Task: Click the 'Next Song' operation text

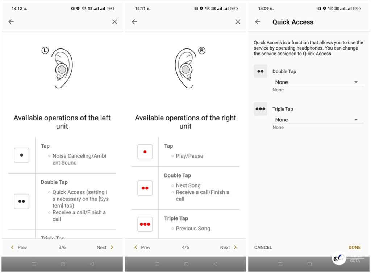Action: (188, 185)
